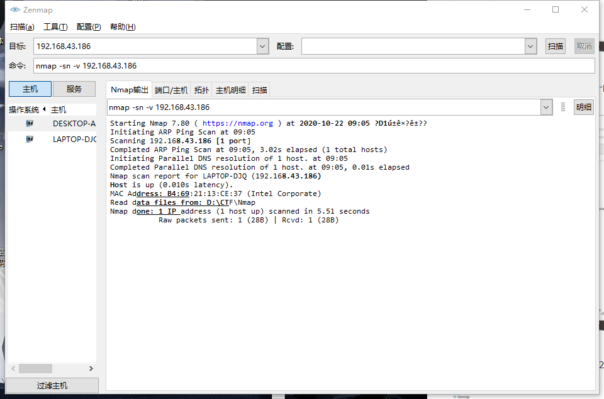Open the 工具 menu
Viewport: 604px width, 399px height.
pos(55,27)
